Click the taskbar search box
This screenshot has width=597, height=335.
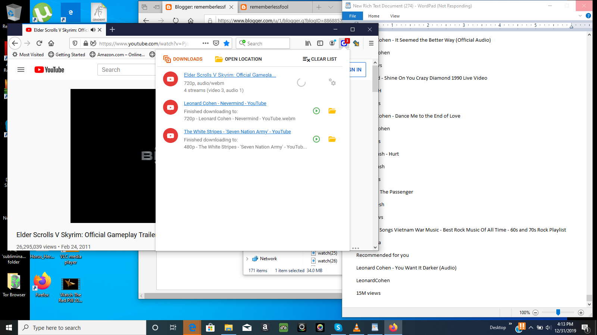coord(82,328)
